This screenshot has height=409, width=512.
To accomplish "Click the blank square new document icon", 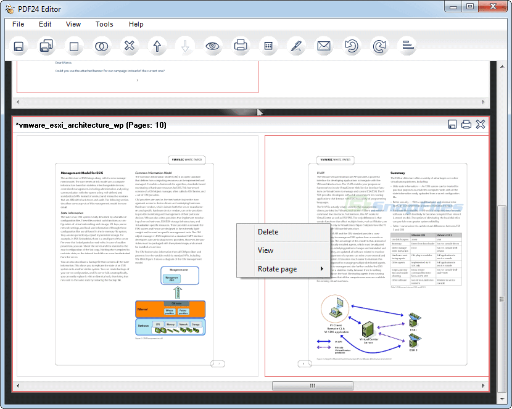I will [x=74, y=46].
